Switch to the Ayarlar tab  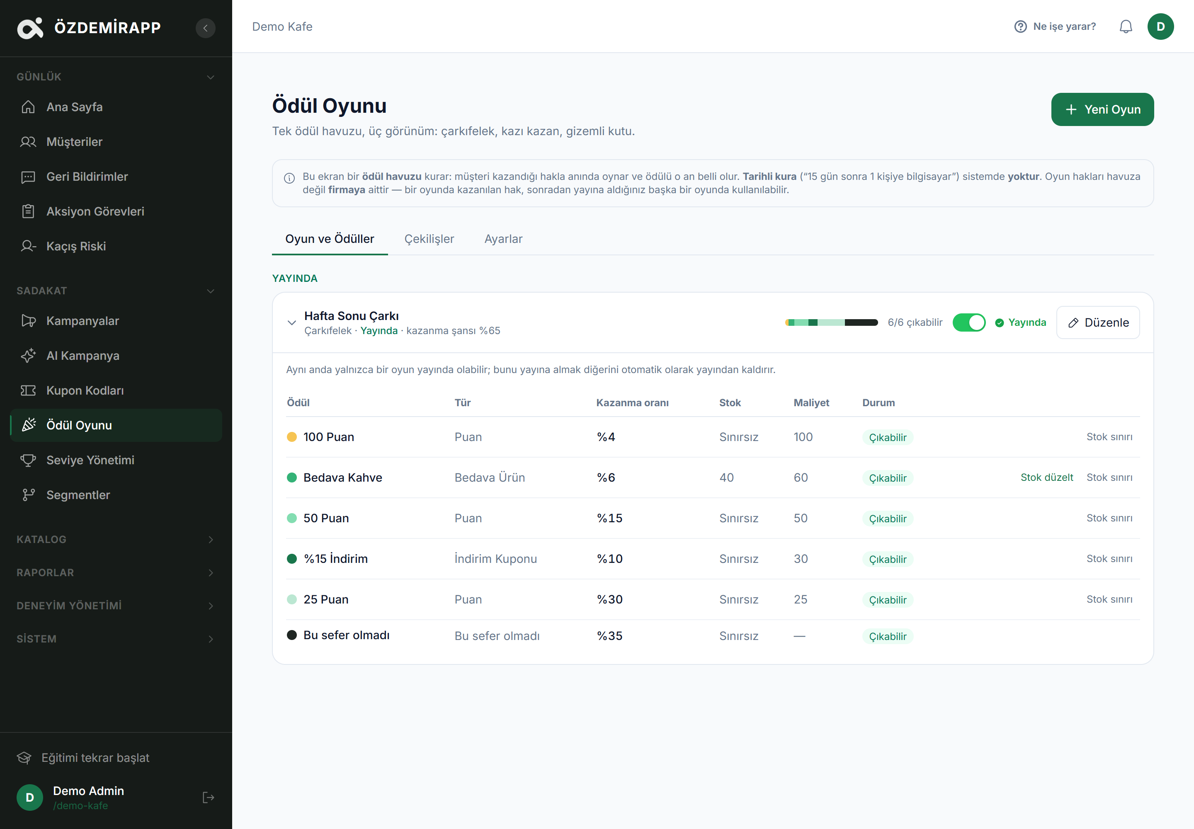[503, 239]
